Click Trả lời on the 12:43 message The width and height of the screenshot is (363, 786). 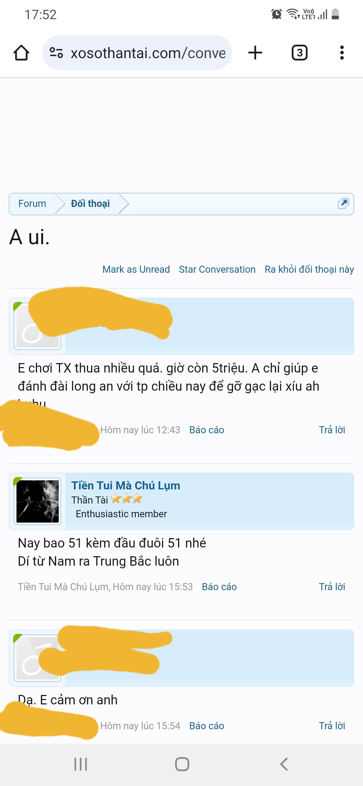pos(332,430)
